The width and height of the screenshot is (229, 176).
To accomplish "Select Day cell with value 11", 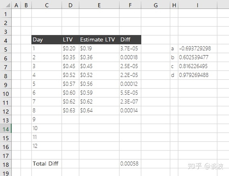I will [x=47, y=137].
